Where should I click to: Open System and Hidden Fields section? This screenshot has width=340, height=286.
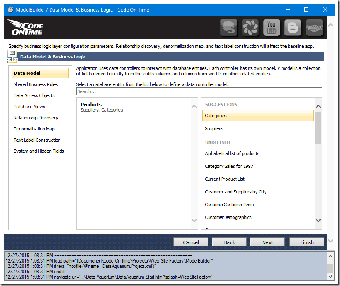(39, 151)
